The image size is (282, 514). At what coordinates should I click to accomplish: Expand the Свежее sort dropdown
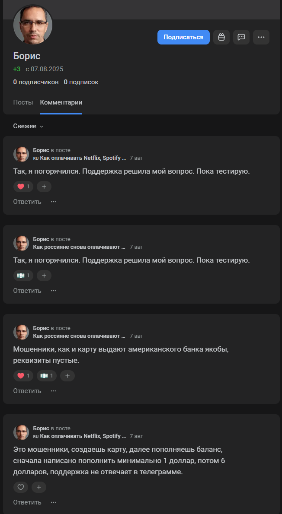pyautogui.click(x=29, y=126)
